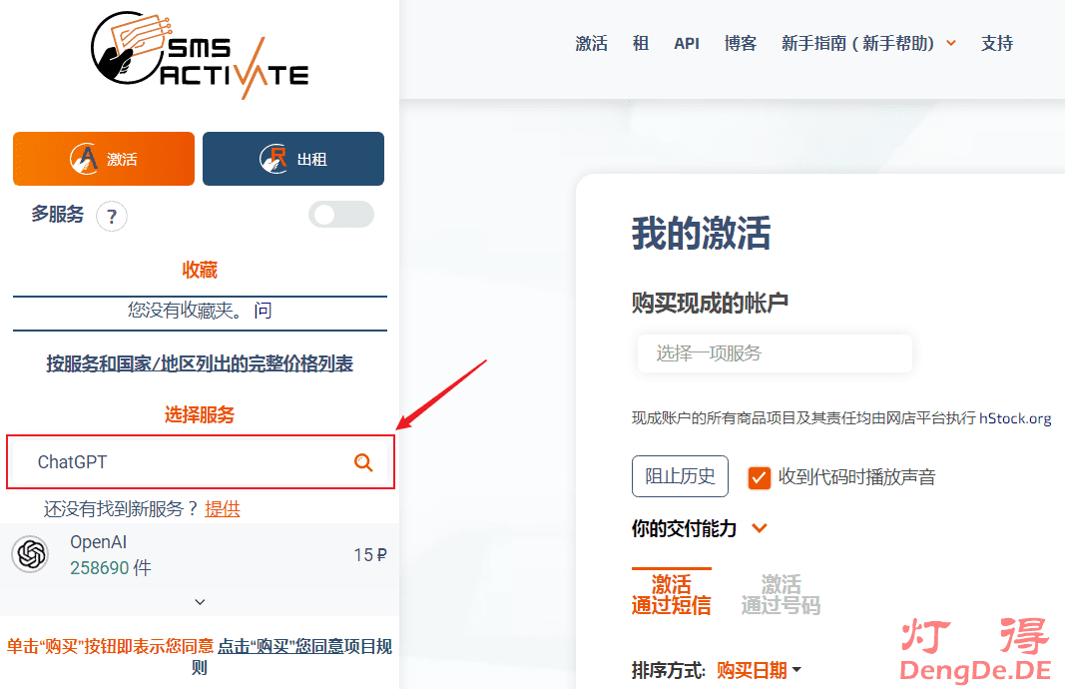Screen dimensions: 1065x689
Task: Expand the service list down arrow
Action: click(x=200, y=602)
